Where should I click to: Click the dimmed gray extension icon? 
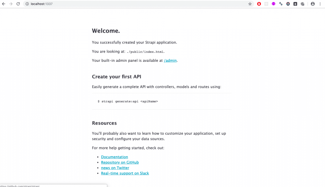pos(266,4)
